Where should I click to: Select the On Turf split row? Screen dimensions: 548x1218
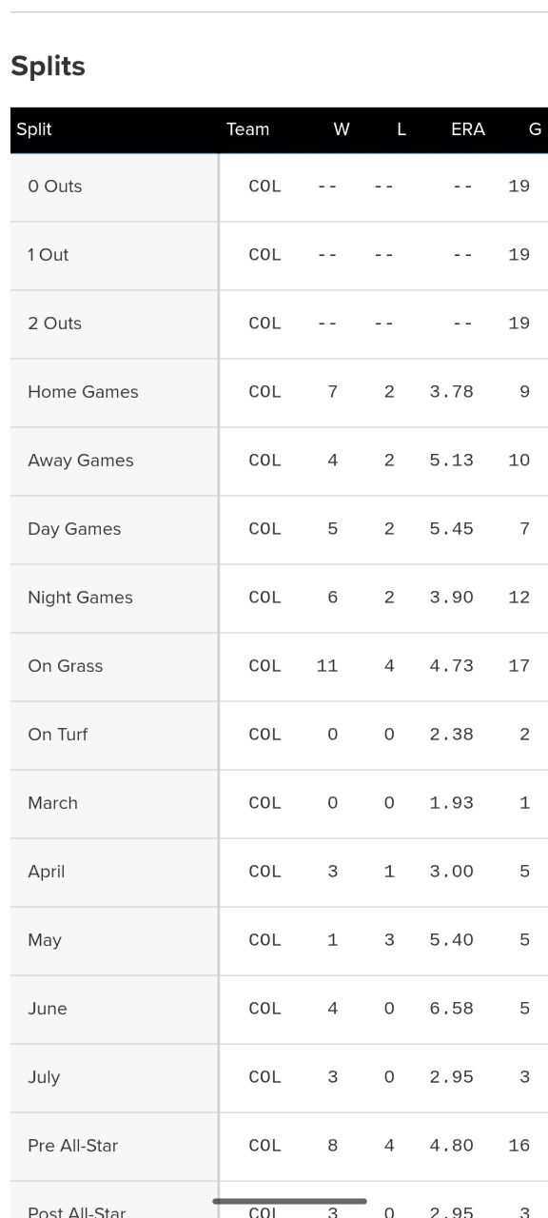[x=279, y=735]
